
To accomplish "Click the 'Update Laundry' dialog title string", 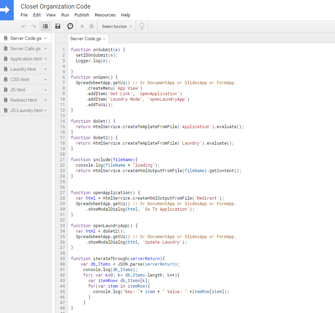I will (162, 242).
